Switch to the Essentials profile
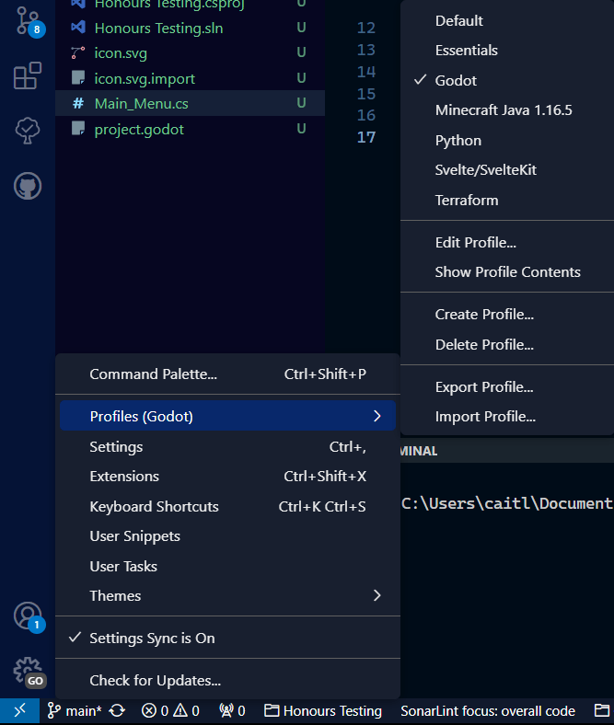Image resolution: width=614 pixels, height=725 pixels. click(x=507, y=51)
